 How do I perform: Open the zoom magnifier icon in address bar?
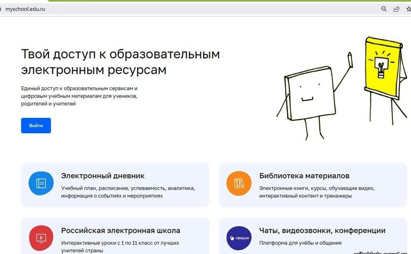click(x=384, y=9)
